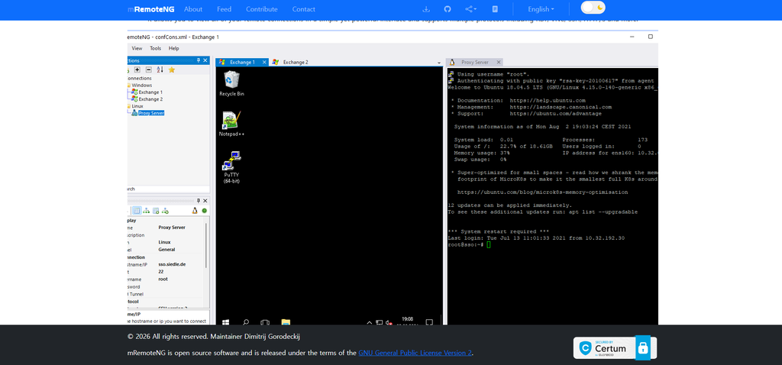The width and height of the screenshot is (782, 365).
Task: Show hidden tray icons chevron
Action: pos(370,322)
